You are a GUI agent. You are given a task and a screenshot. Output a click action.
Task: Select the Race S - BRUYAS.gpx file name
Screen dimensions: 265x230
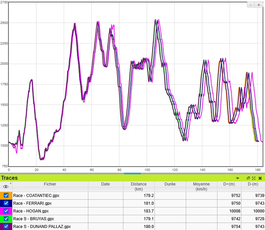[x=33, y=219]
